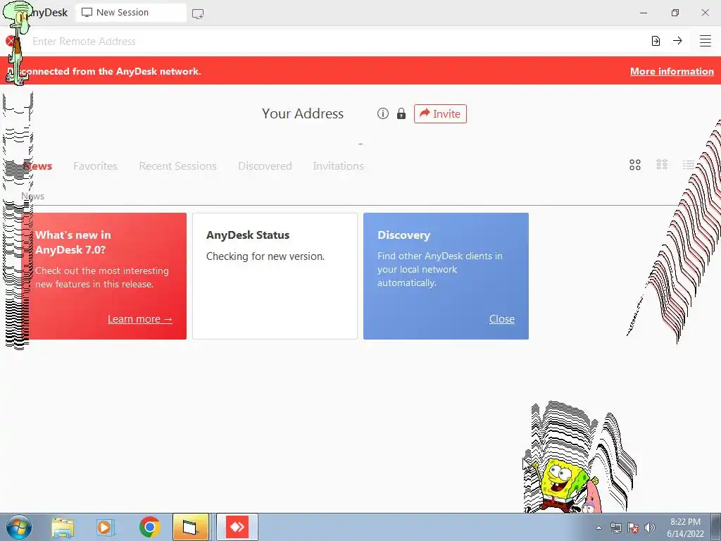Open the AnyDesk hamburger menu
The image size is (721, 541).
click(706, 41)
